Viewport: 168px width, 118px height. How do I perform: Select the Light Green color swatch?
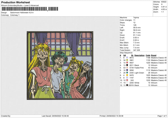[x=128, y=73]
